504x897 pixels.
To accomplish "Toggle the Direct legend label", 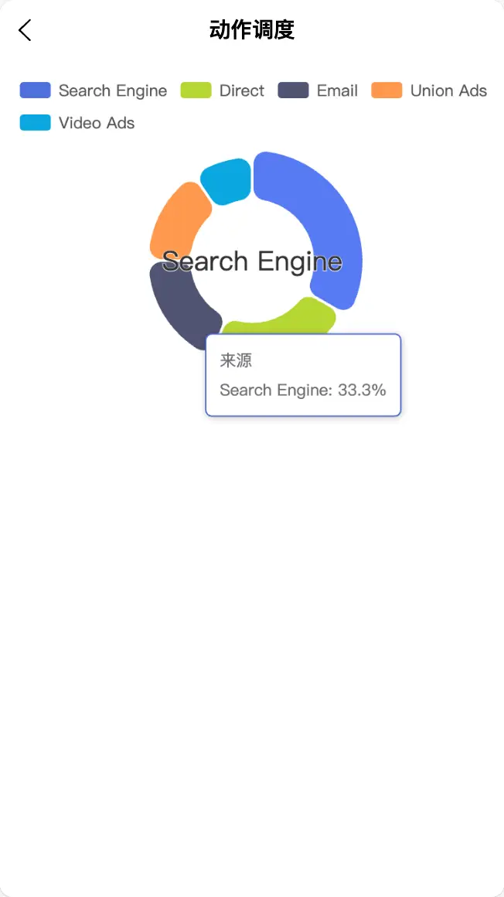I will (242, 91).
